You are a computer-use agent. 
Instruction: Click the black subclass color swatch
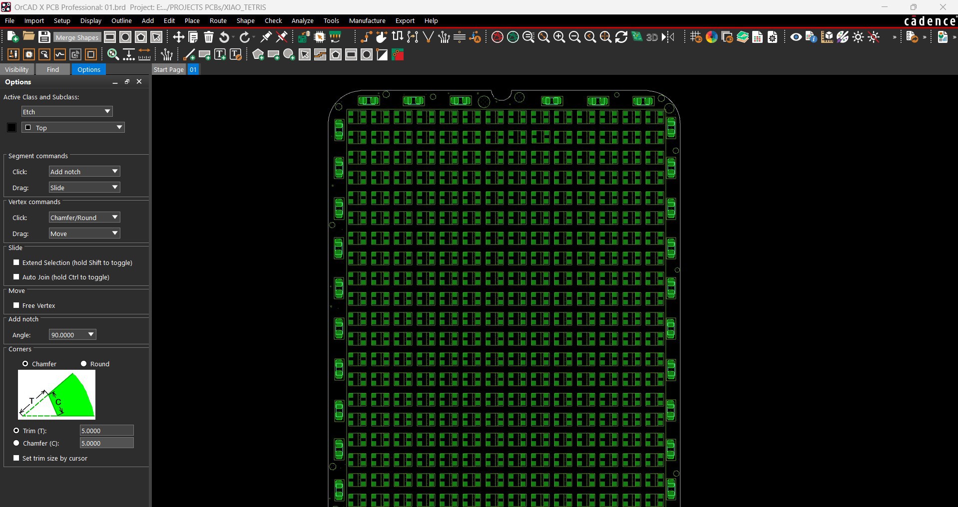tap(12, 128)
